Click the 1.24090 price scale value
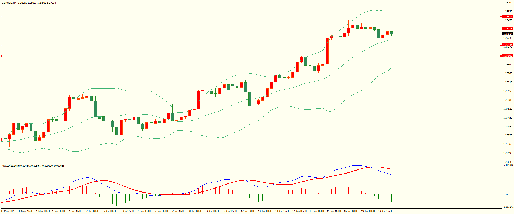This screenshot has width=514, height=214. (x=508, y=127)
